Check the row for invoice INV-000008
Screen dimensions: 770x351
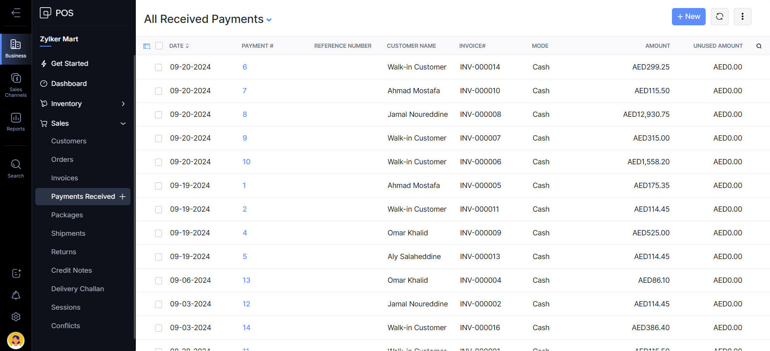click(x=159, y=115)
